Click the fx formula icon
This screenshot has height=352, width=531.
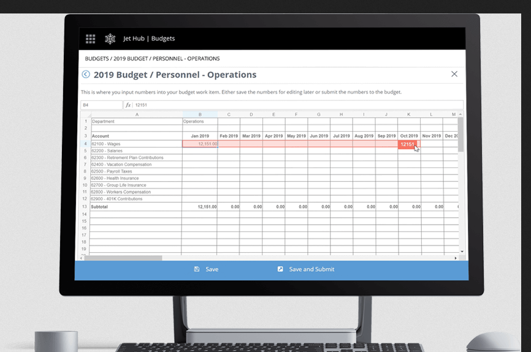128,105
